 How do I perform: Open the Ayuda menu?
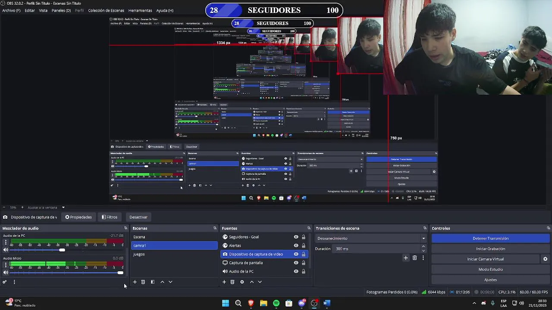(x=165, y=10)
